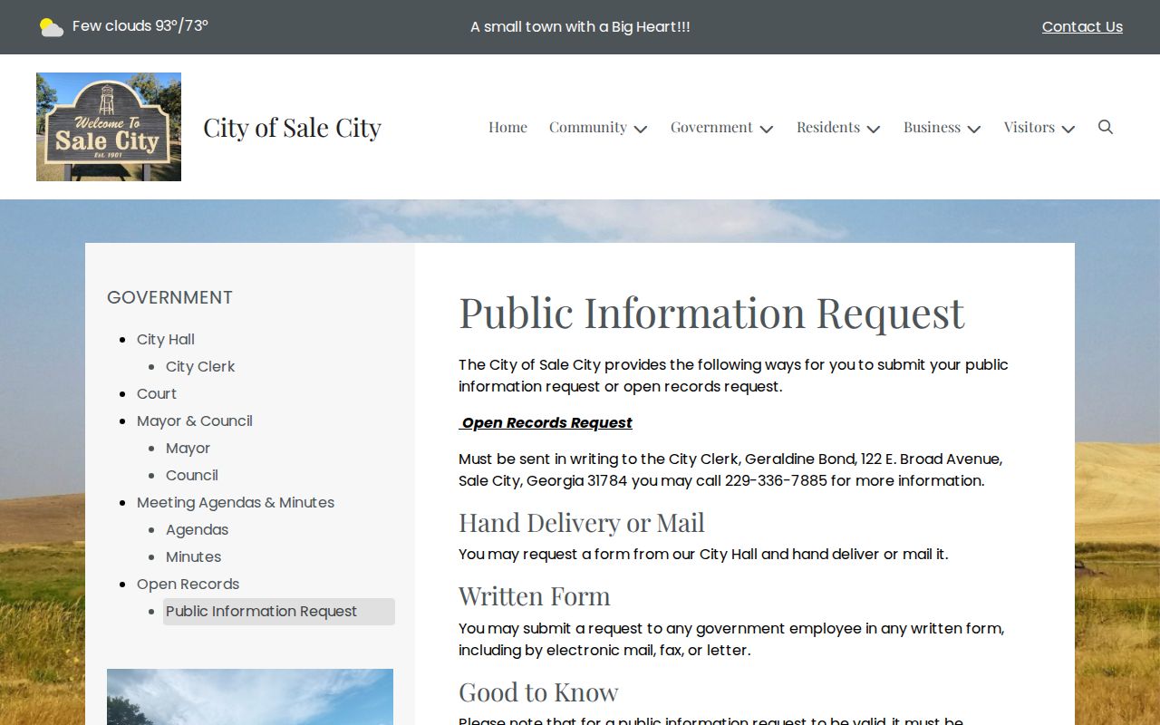Click the Welcome to Sale City logo image
1160x725 pixels.
click(x=109, y=127)
